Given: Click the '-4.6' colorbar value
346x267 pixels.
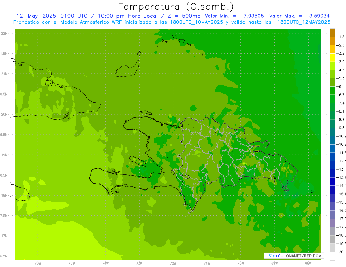Looking at the screenshot, I should [341, 70].
